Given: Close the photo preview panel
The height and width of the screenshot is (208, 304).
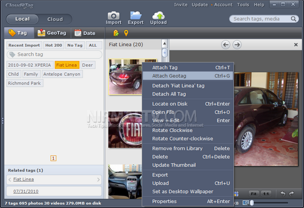Looking at the screenshot, I should [296, 45].
